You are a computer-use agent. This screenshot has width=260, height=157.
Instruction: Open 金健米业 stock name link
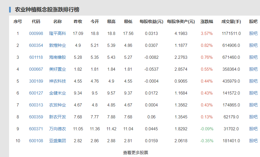[x=58, y=93]
